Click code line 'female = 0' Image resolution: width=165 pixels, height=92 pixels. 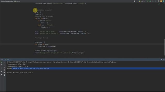[39, 14]
